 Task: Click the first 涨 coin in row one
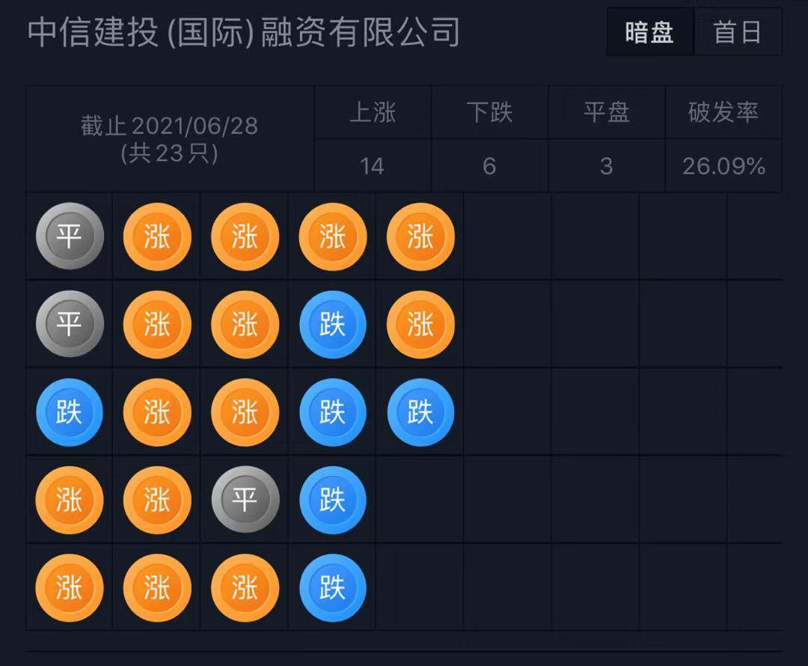157,236
